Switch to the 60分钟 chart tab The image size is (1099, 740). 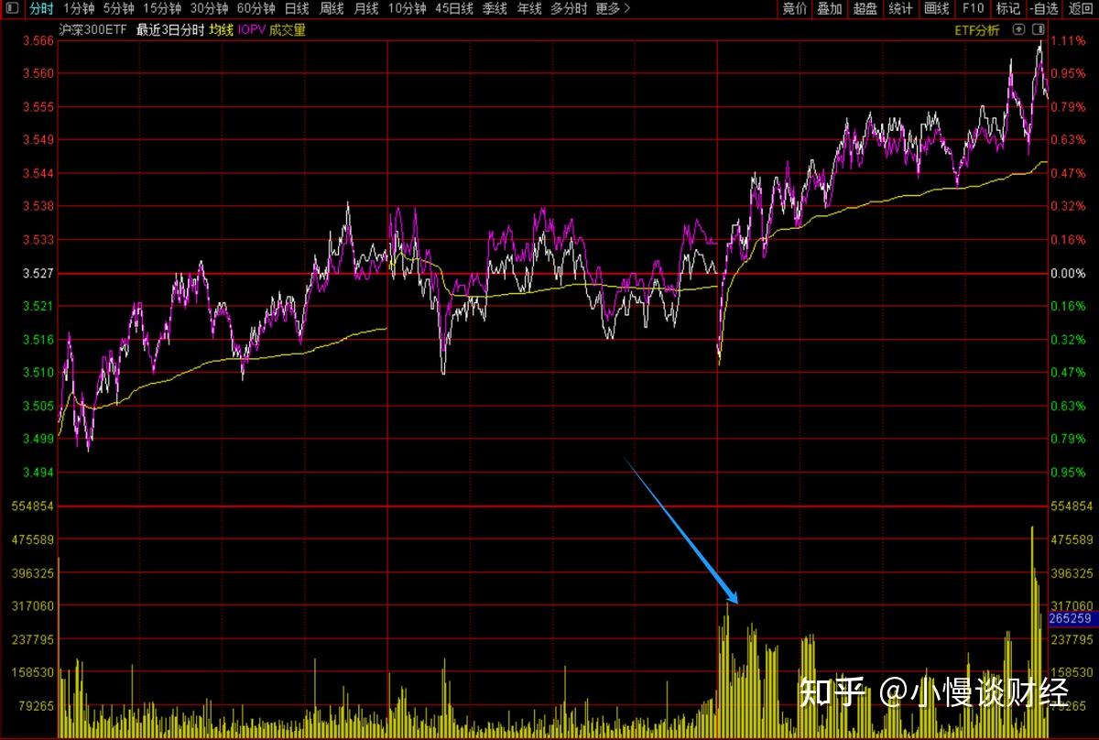click(x=256, y=9)
